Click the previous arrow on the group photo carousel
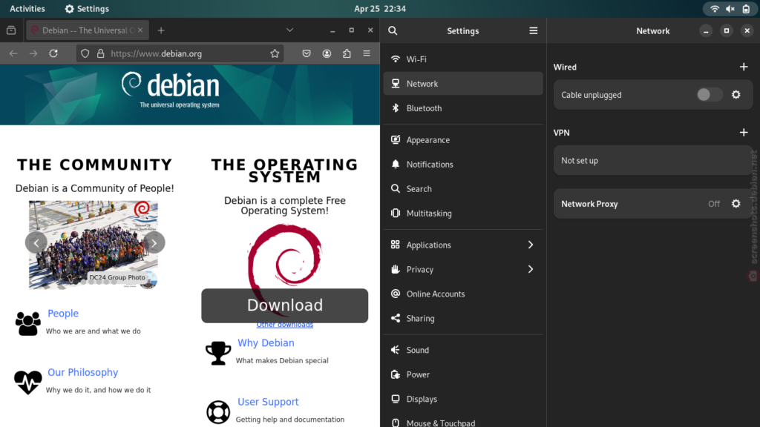This screenshot has height=427, width=760. point(36,242)
